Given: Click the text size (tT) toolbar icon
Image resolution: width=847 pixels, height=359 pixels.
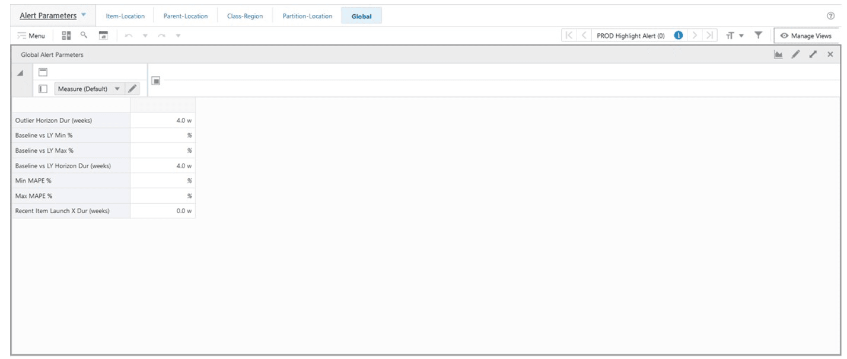Looking at the screenshot, I should pyautogui.click(x=730, y=36).
